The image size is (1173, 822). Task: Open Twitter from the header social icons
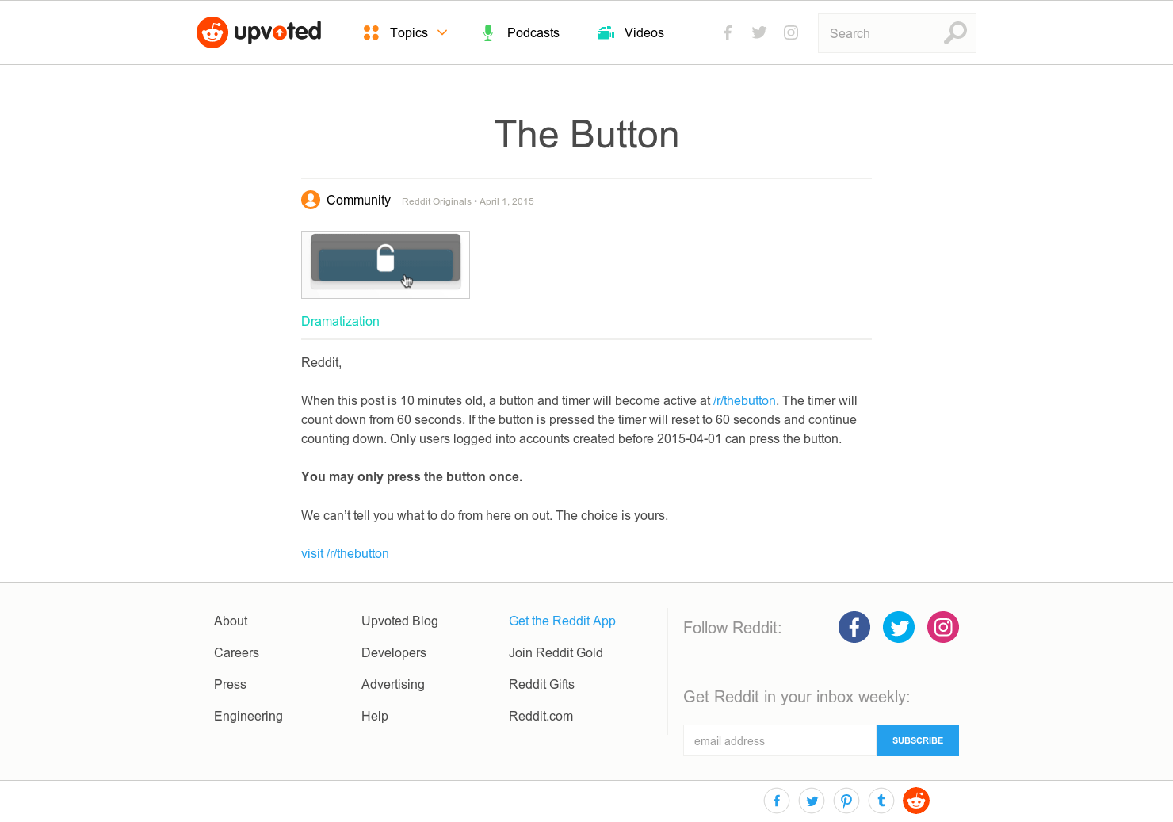tap(758, 32)
